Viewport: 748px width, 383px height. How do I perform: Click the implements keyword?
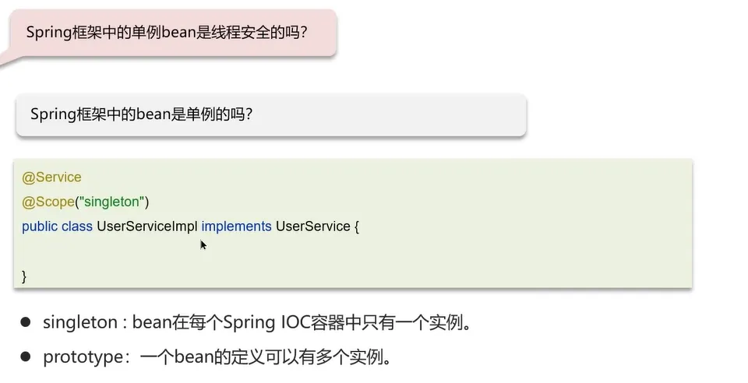coord(236,226)
